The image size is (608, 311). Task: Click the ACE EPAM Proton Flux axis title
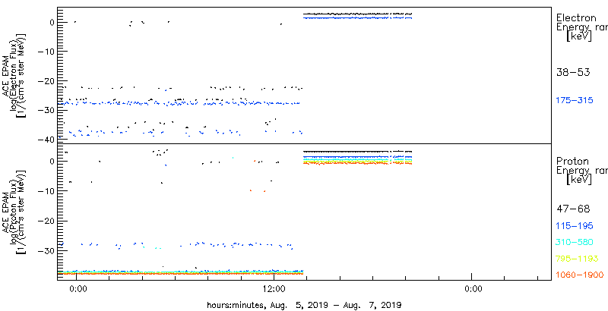click(x=14, y=212)
